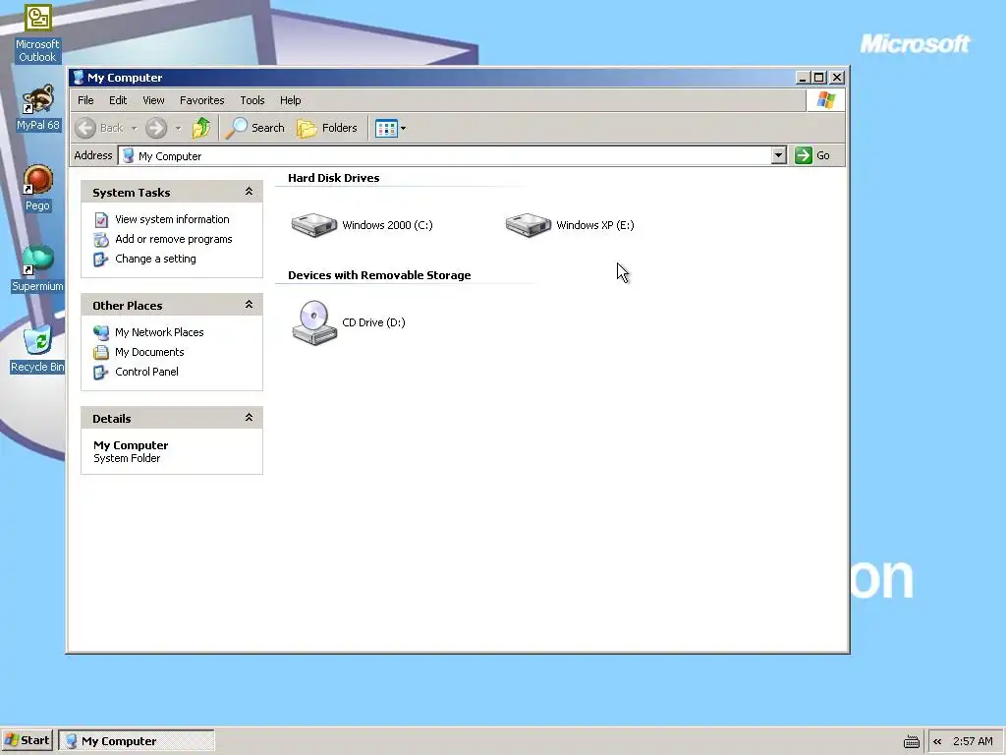Select the MyPal 68 desktop shortcut
Screen dimensions: 1006x755
click(38, 107)
